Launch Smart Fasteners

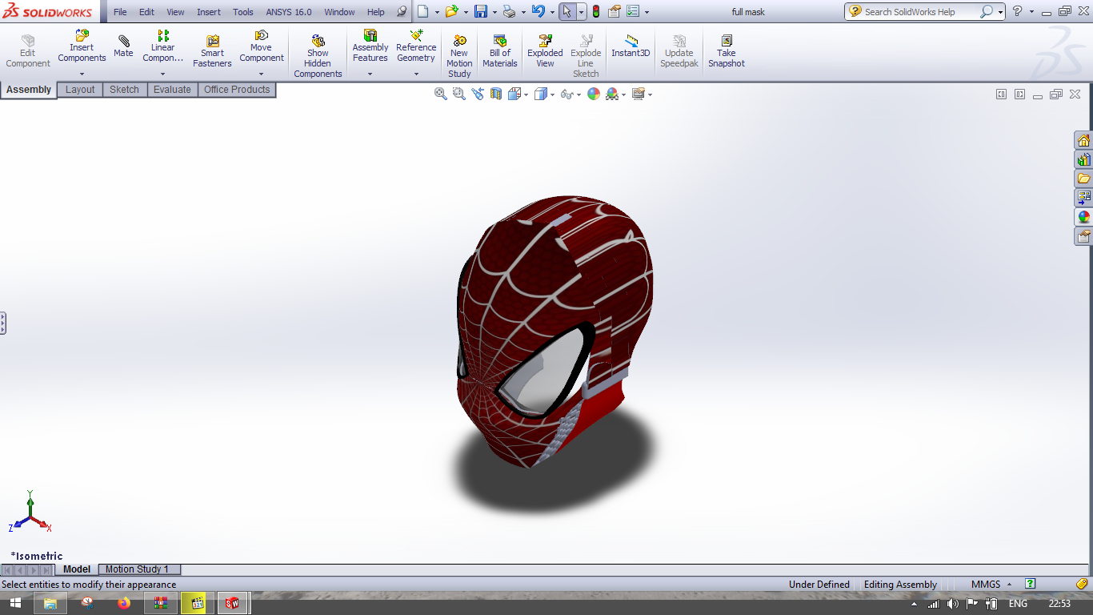(212, 51)
